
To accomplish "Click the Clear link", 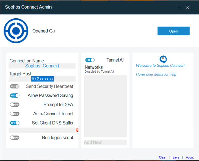I will pos(162,157).
